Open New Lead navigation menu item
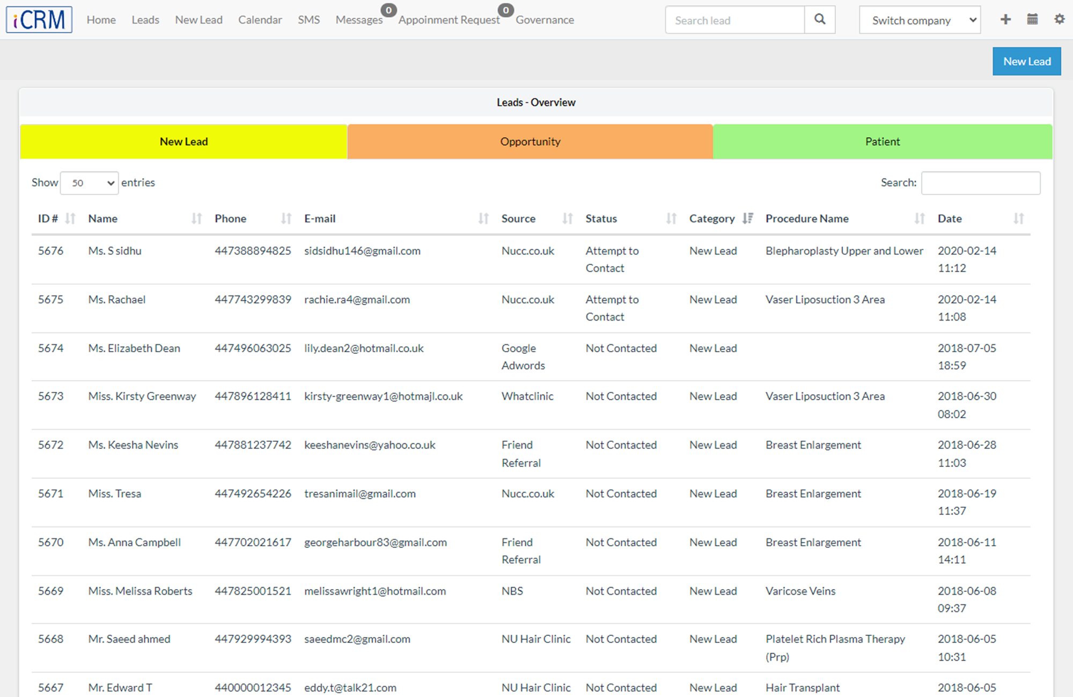 click(x=199, y=20)
